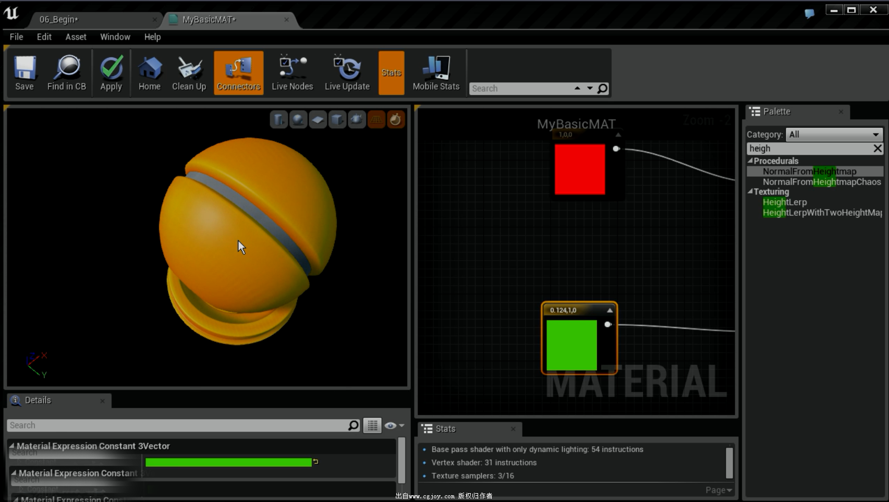Click the toolbar search magnifier icon
This screenshot has width=889, height=502.
602,89
